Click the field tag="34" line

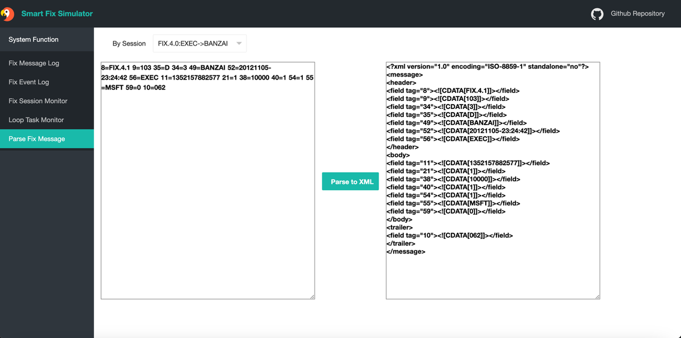[x=446, y=107]
